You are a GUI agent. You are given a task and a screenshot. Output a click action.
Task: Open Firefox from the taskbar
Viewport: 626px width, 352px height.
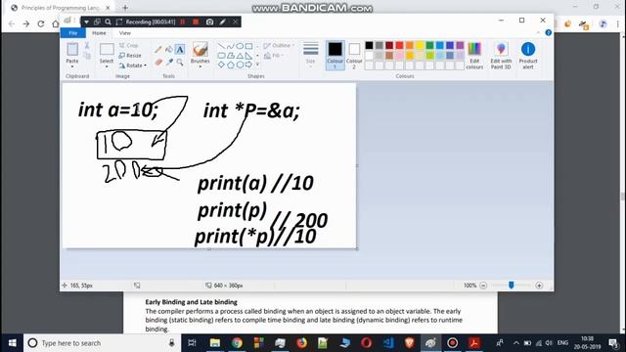click(x=301, y=343)
